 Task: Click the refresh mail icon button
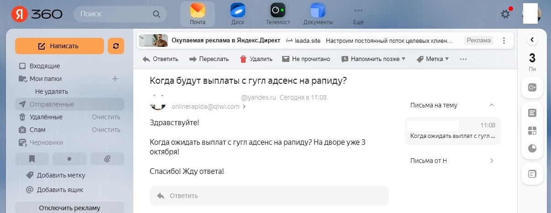click(x=116, y=46)
